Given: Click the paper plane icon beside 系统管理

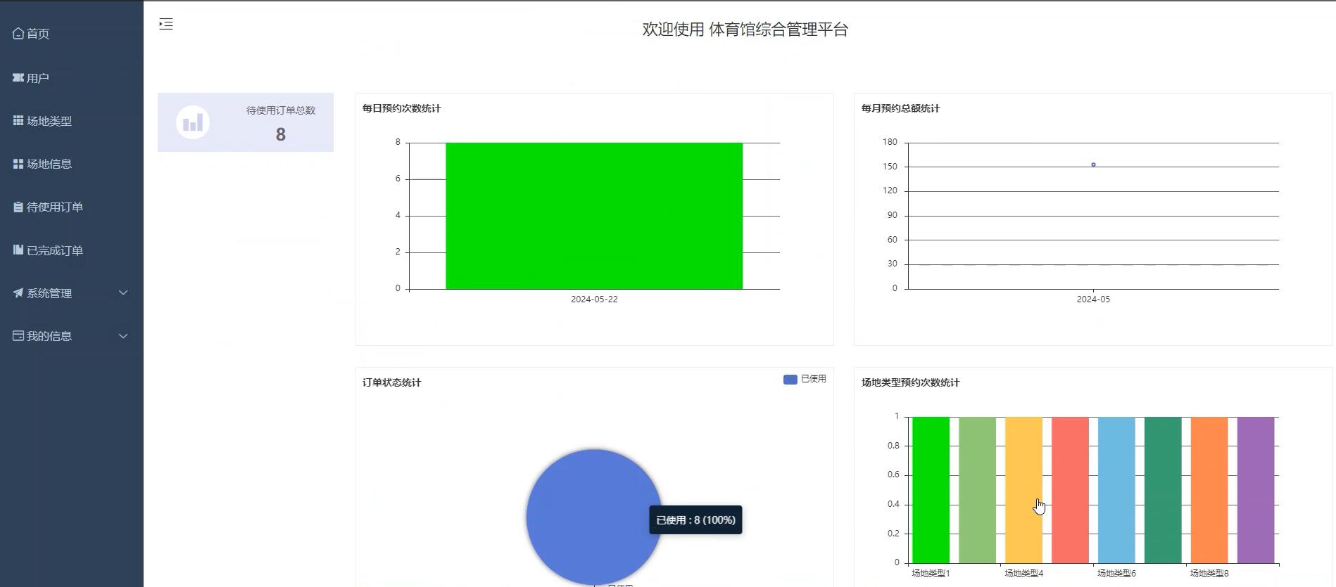Looking at the screenshot, I should pos(18,293).
